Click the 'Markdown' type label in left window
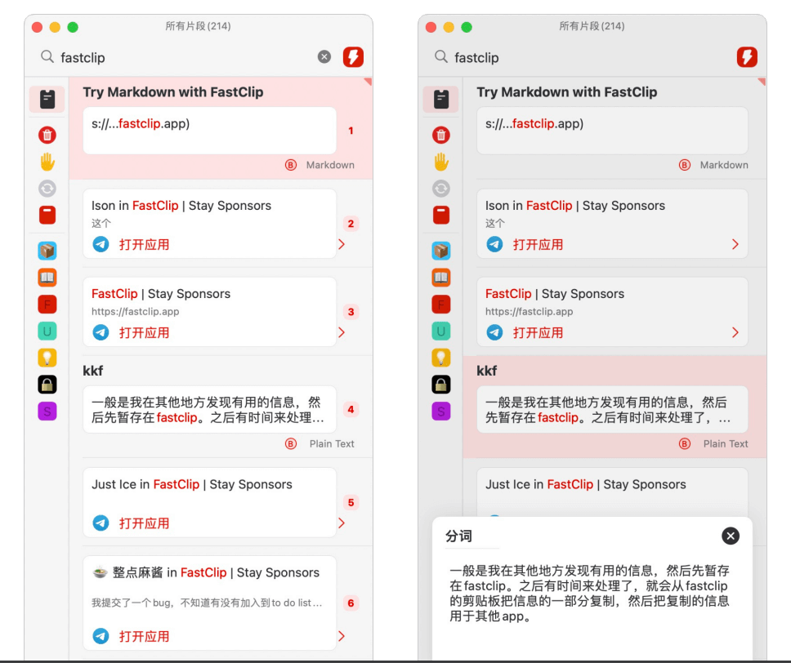The height and width of the screenshot is (663, 791). pos(330,165)
